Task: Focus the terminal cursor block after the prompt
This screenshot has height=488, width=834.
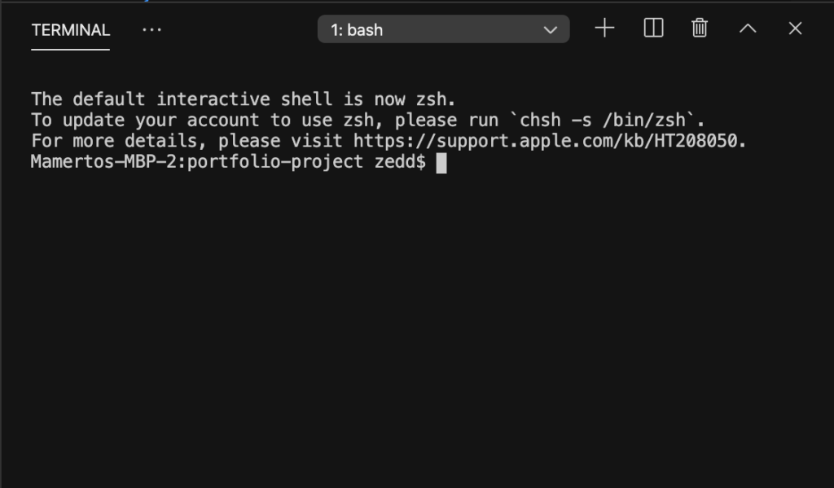Action: 441,162
